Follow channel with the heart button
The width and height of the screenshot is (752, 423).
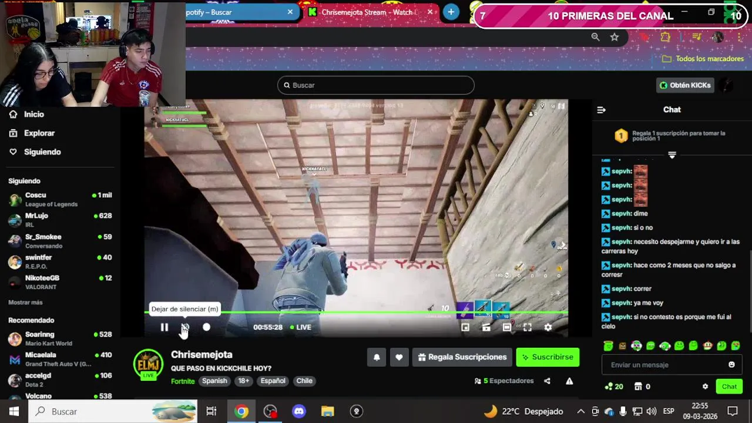(399, 357)
